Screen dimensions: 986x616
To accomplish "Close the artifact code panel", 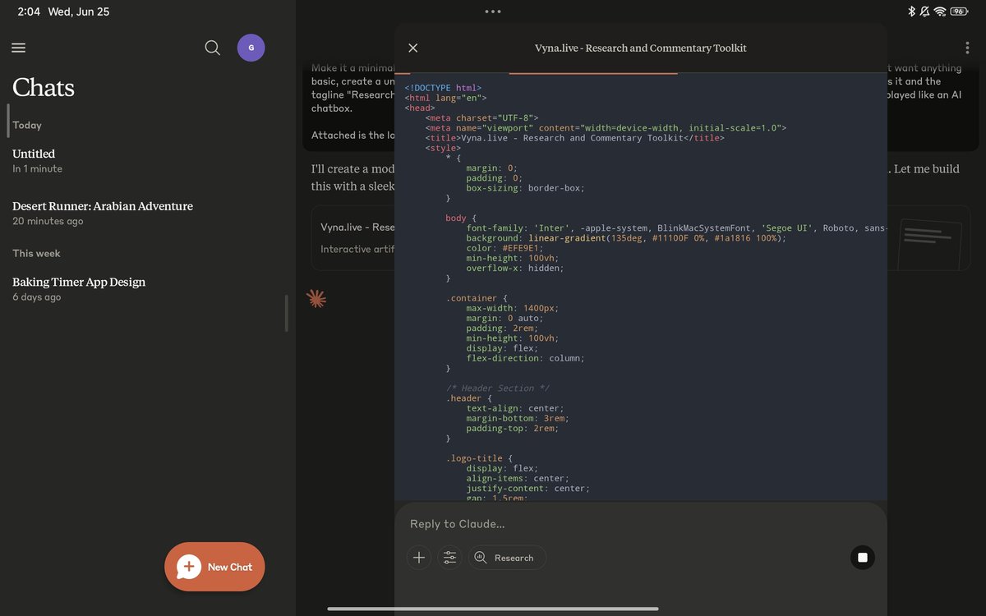I will tap(413, 48).
